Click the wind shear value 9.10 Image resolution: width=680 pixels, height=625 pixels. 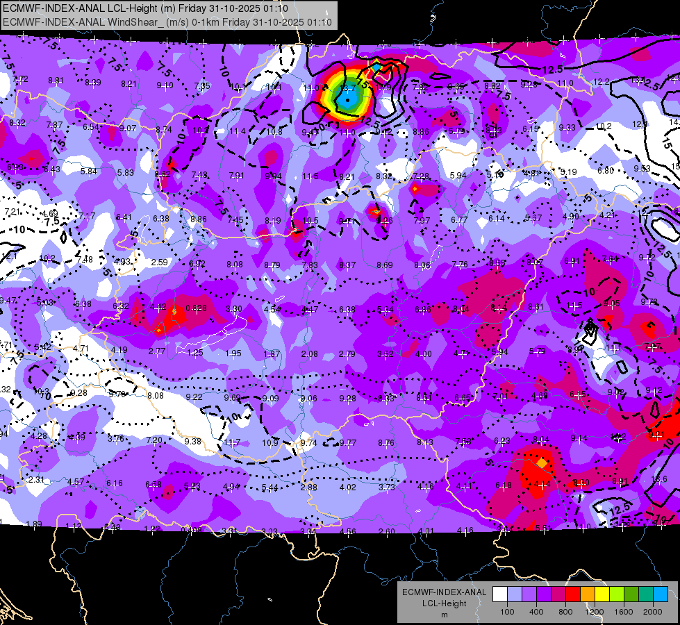165,85
